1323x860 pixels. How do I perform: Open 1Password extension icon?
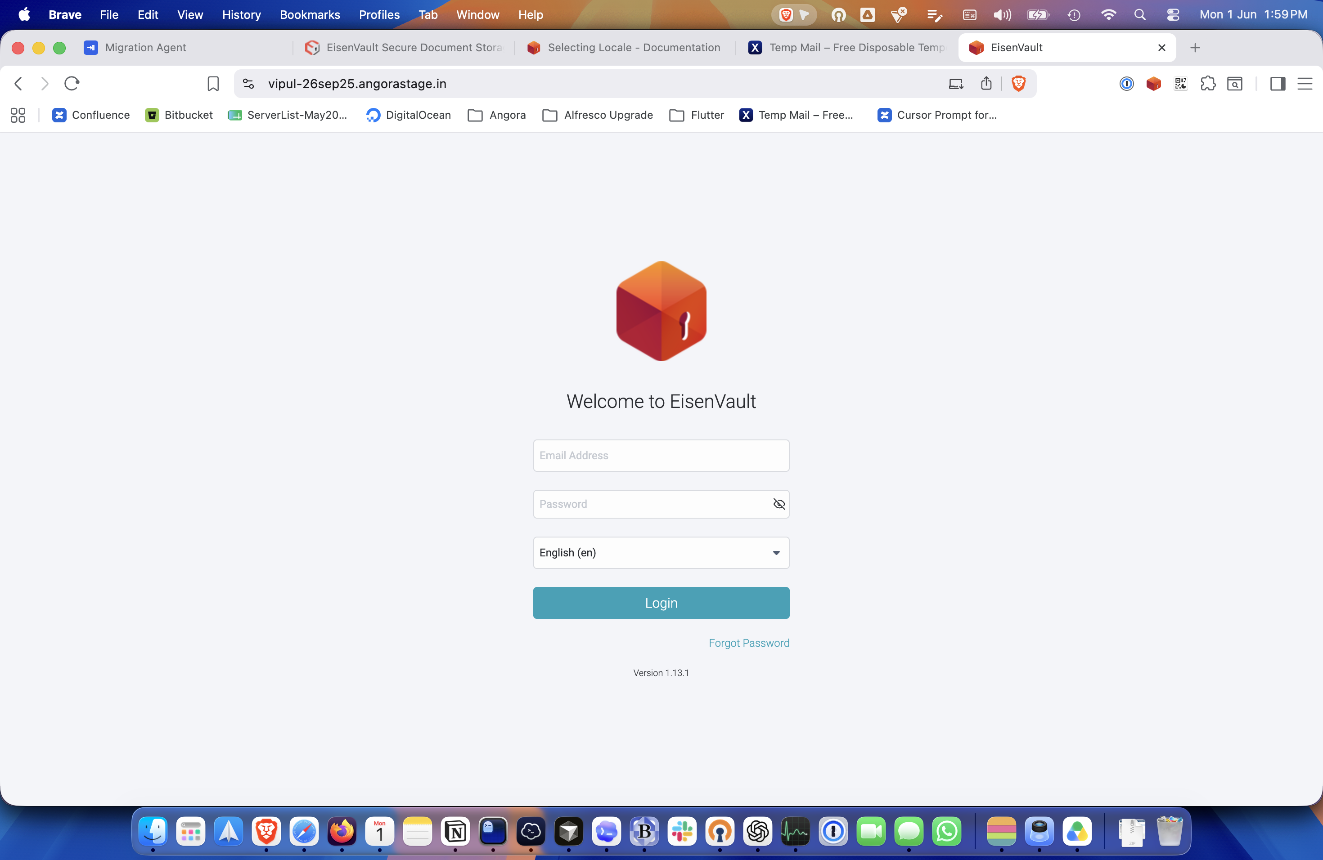tap(1126, 83)
